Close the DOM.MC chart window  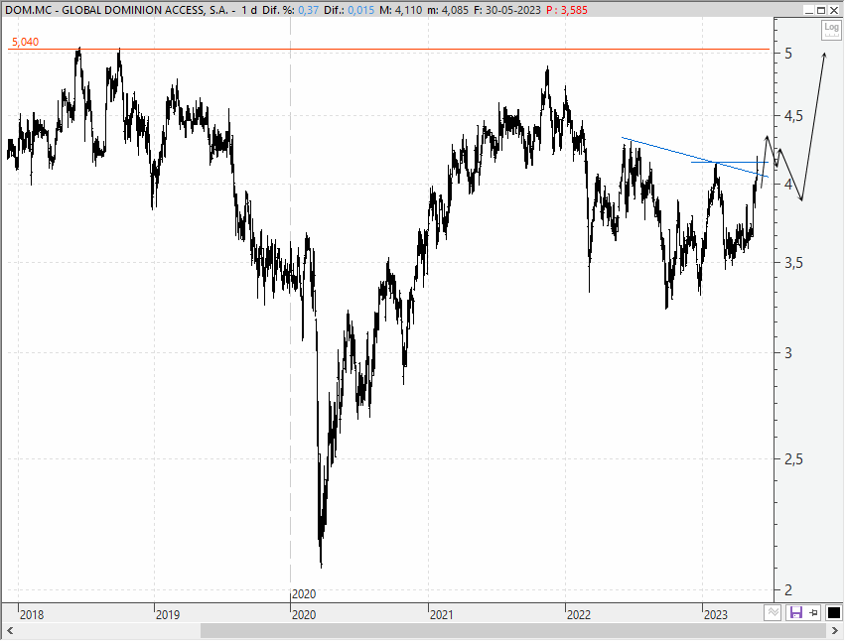click(834, 10)
